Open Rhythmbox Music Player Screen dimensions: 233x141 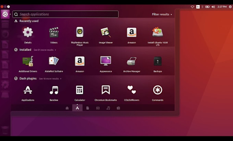tap(80, 32)
